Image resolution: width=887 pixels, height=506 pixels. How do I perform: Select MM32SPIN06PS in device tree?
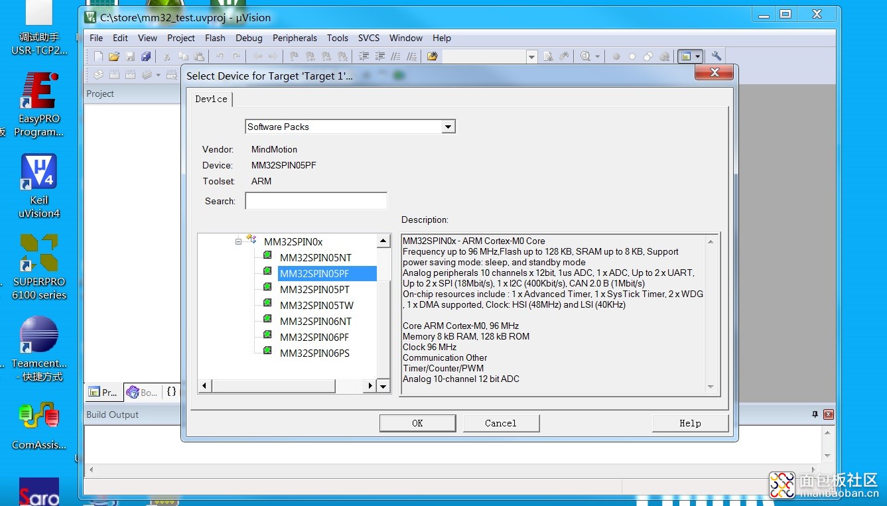[x=314, y=353]
